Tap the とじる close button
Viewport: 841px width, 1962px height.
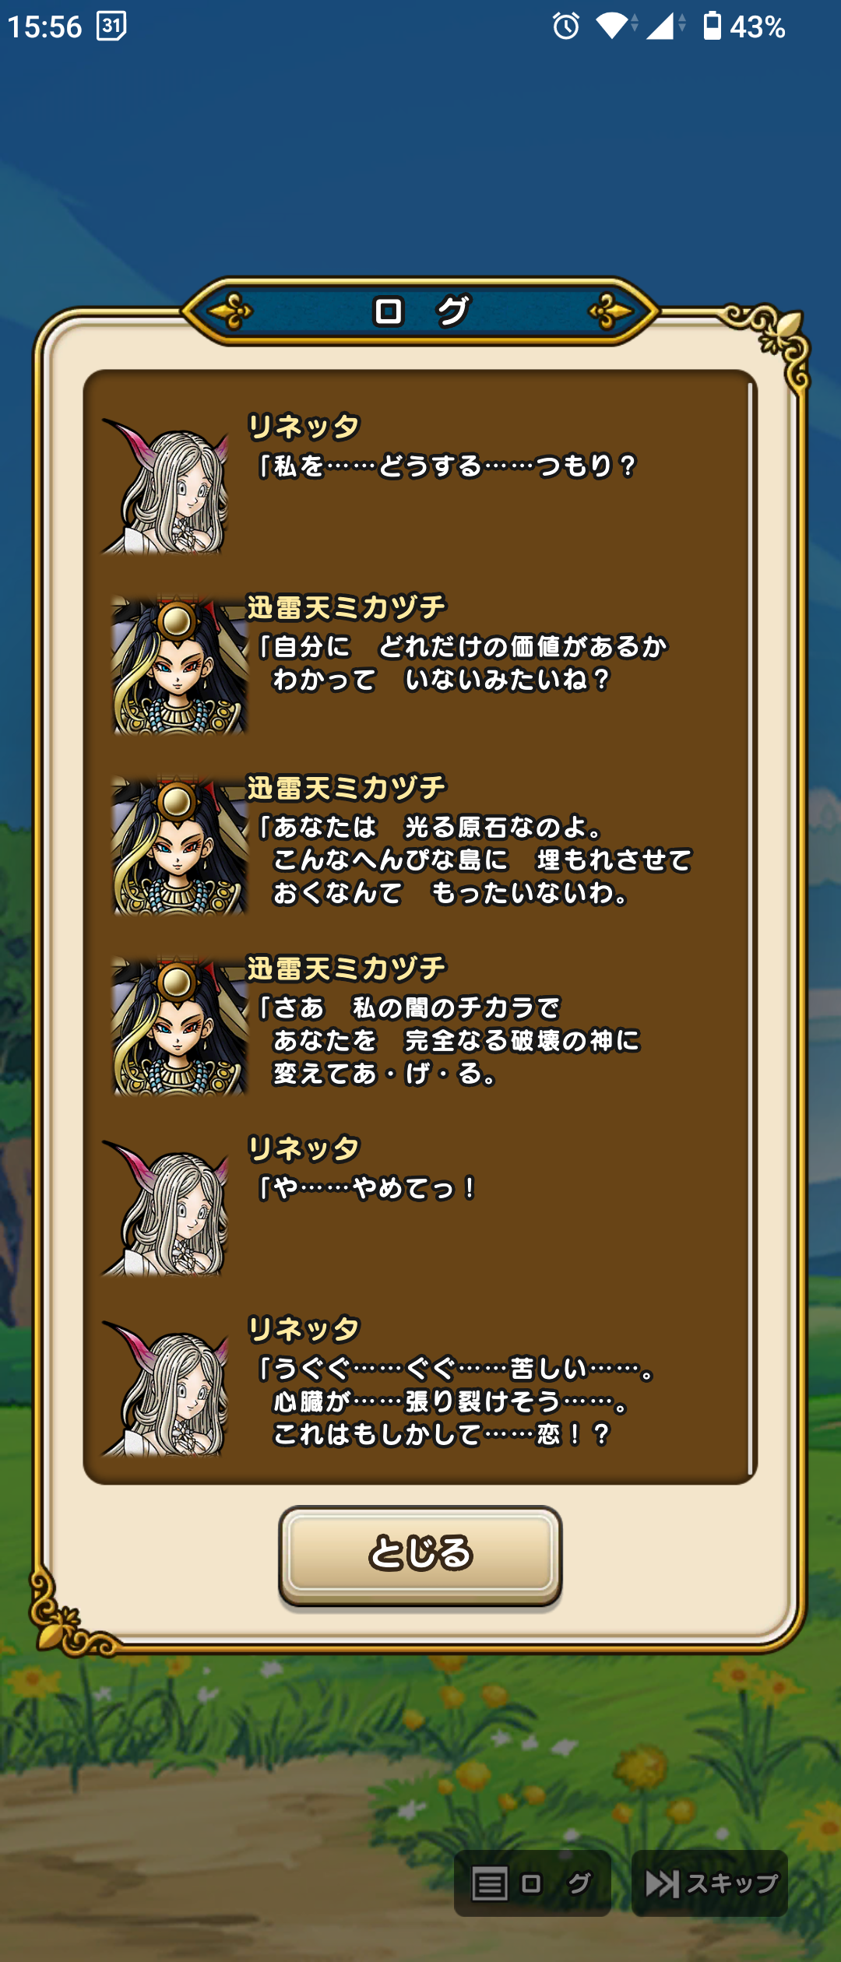[x=420, y=1555]
